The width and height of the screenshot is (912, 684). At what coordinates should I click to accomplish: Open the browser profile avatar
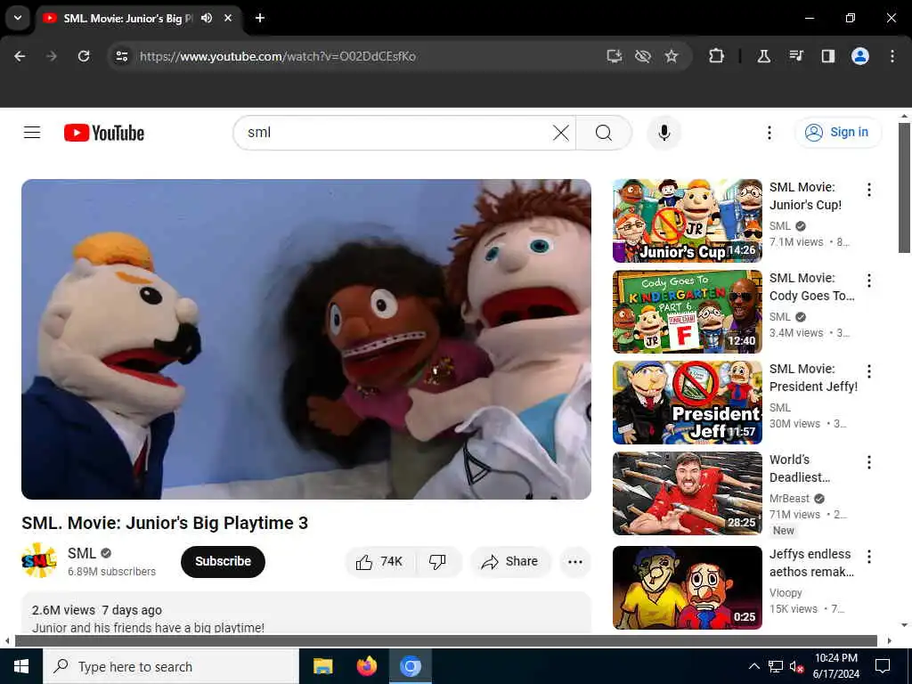pyautogui.click(x=859, y=56)
